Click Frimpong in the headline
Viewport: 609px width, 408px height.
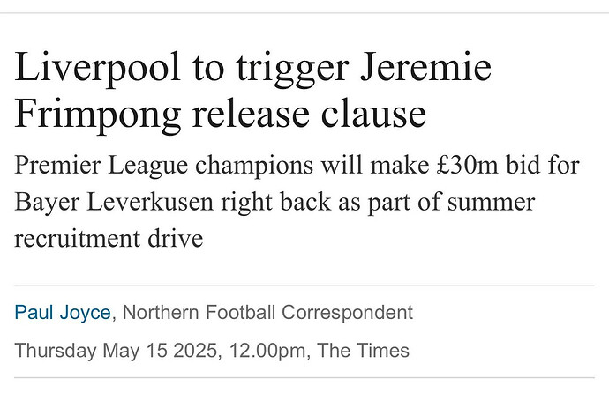pos(97,115)
